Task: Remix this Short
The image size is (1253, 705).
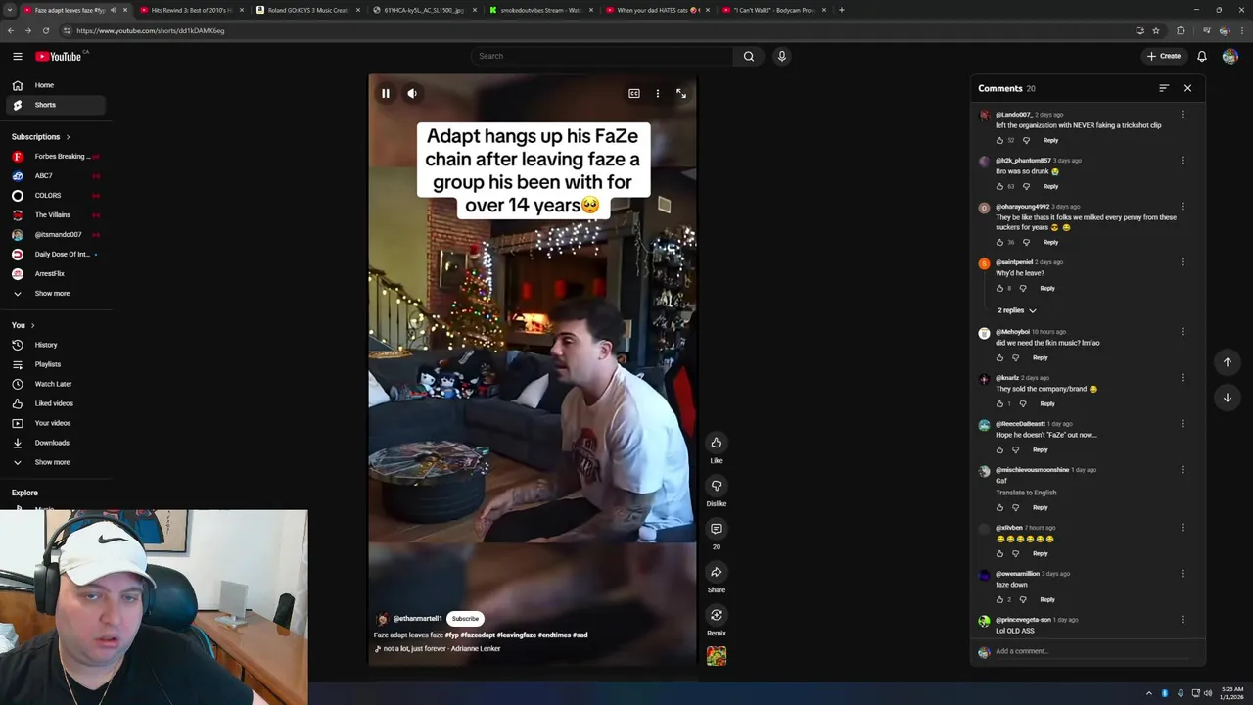Action: pyautogui.click(x=717, y=615)
